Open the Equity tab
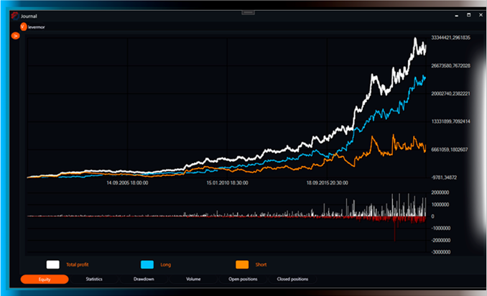This screenshot has height=296, width=487. pyautogui.click(x=45, y=279)
